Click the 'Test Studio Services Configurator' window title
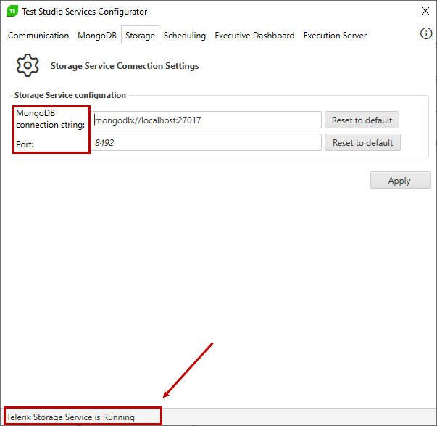The width and height of the screenshot is (437, 426). 85,12
